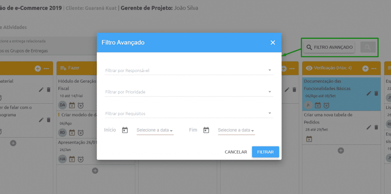The width and height of the screenshot is (391, 194).
Task: Expand the Filtrar por Requisitos dropdown
Action: coord(189,113)
